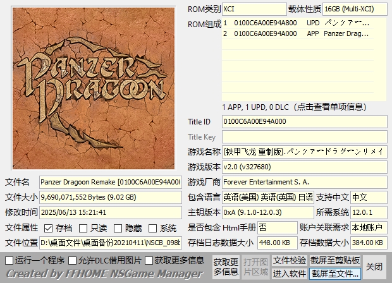Click into the Title ID field
Screen dimensions: 392x283
click(303, 121)
